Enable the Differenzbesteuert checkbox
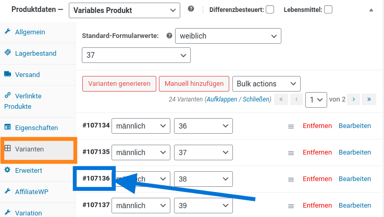 pyautogui.click(x=270, y=9)
